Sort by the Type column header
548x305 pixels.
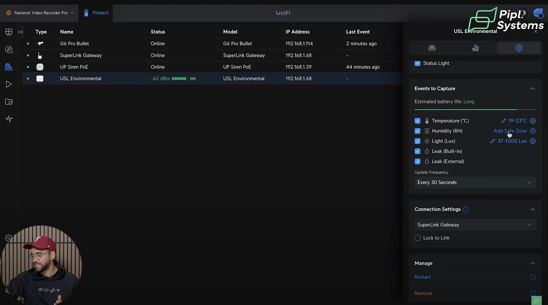[x=41, y=32]
